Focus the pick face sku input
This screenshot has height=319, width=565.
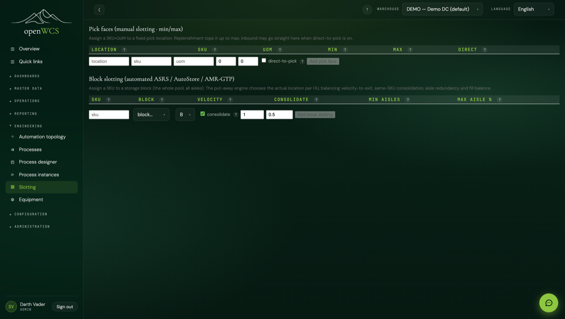[x=151, y=61]
